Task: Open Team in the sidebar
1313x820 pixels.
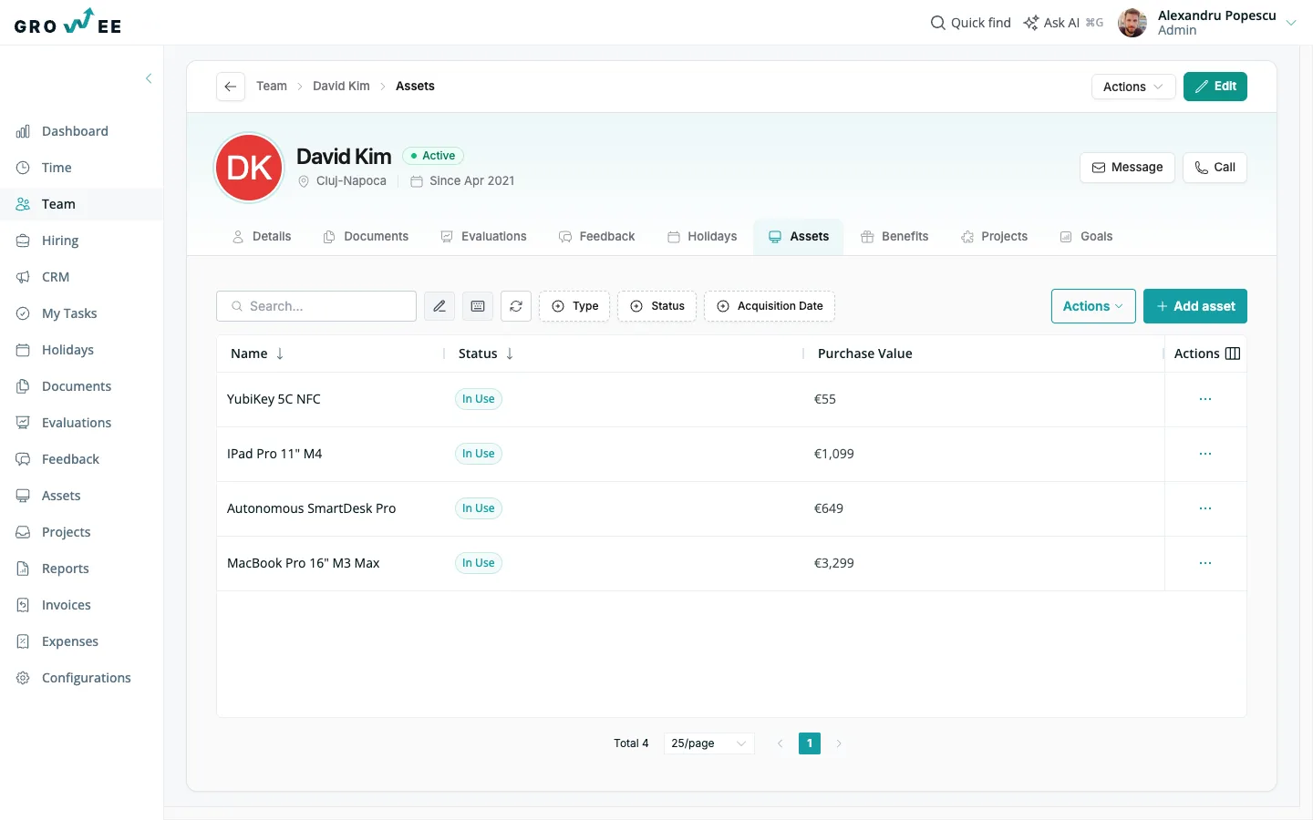Action: tap(81, 204)
